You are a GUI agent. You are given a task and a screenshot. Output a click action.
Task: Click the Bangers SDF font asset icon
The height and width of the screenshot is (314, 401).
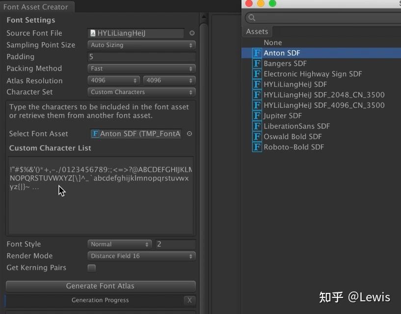pyautogui.click(x=256, y=63)
